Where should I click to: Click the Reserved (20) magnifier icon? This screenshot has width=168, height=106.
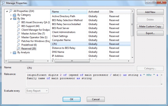pyautogui.click(x=19, y=48)
